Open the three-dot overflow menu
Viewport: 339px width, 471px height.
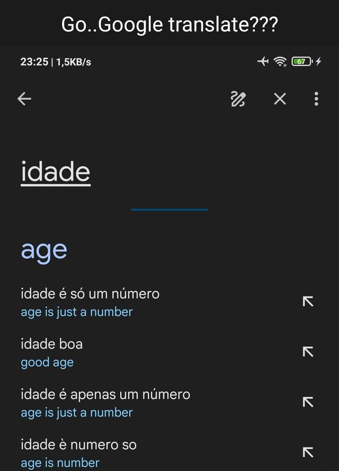click(316, 99)
